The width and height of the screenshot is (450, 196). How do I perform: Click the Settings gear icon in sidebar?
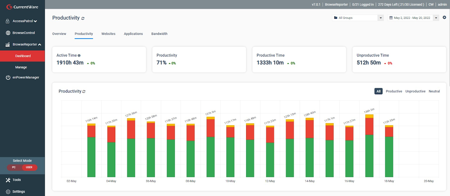[8, 192]
